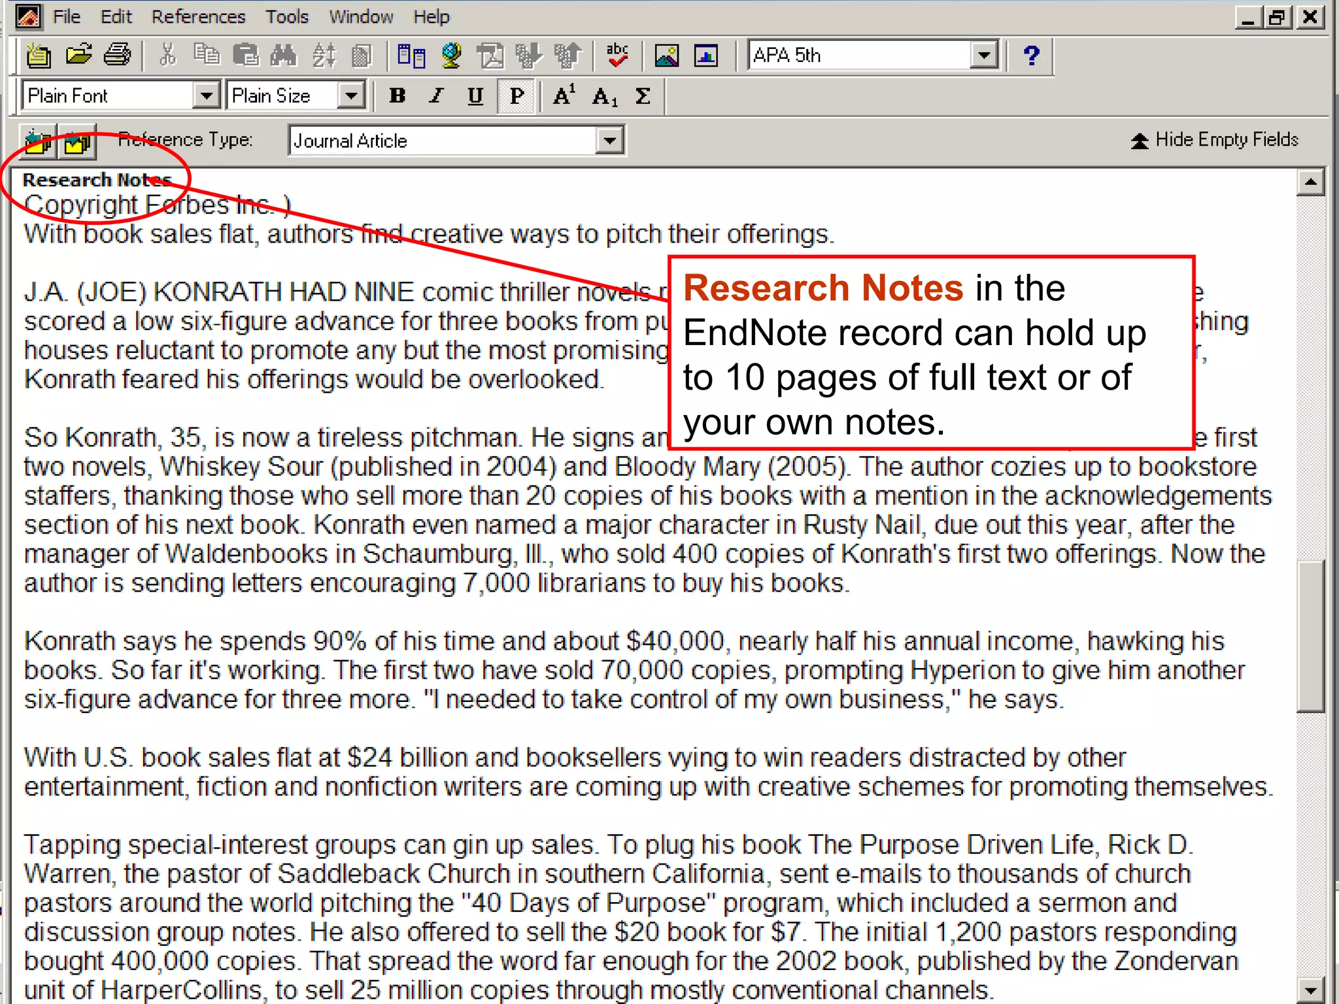Click the line 'author is sending letters encouraging'

437,583
